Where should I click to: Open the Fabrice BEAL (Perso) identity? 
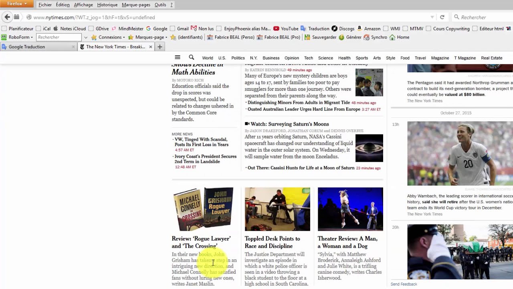tap(230, 37)
